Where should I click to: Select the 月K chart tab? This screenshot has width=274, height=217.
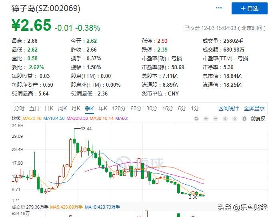tap(76, 108)
